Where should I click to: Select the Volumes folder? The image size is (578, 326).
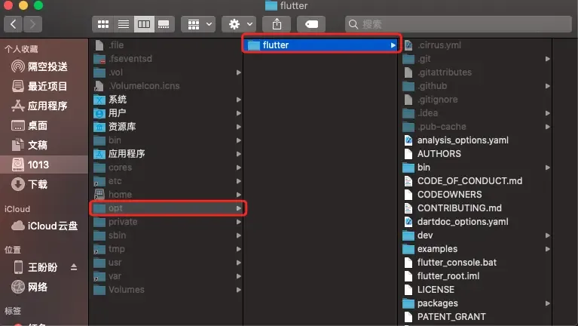click(166, 290)
